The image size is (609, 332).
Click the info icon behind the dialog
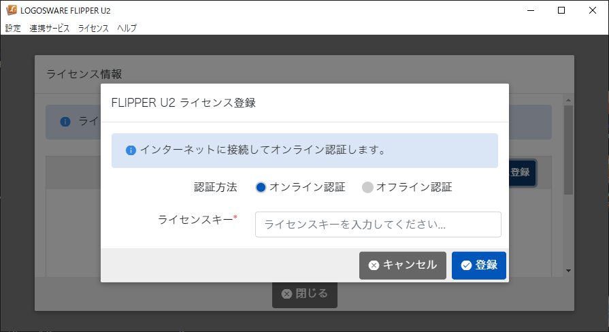(65, 122)
